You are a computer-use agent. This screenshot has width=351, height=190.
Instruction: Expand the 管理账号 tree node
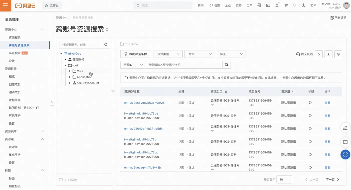pyautogui.click(x=65, y=59)
